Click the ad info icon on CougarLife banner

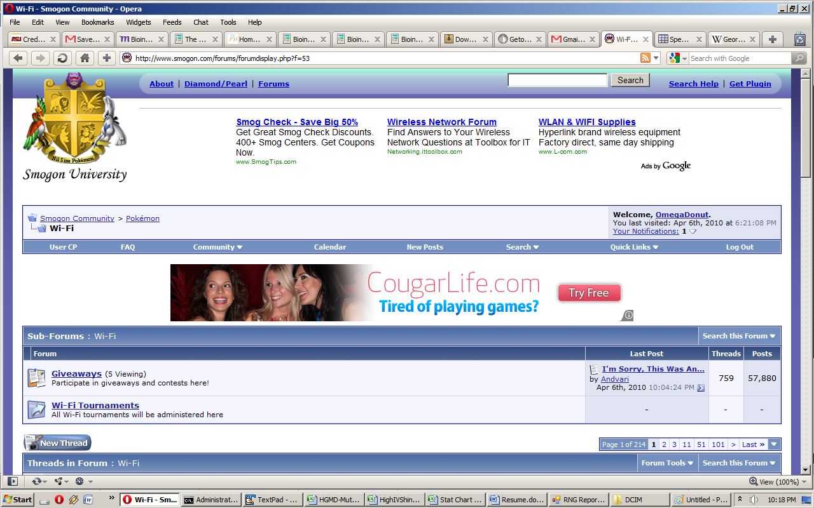pyautogui.click(x=628, y=315)
